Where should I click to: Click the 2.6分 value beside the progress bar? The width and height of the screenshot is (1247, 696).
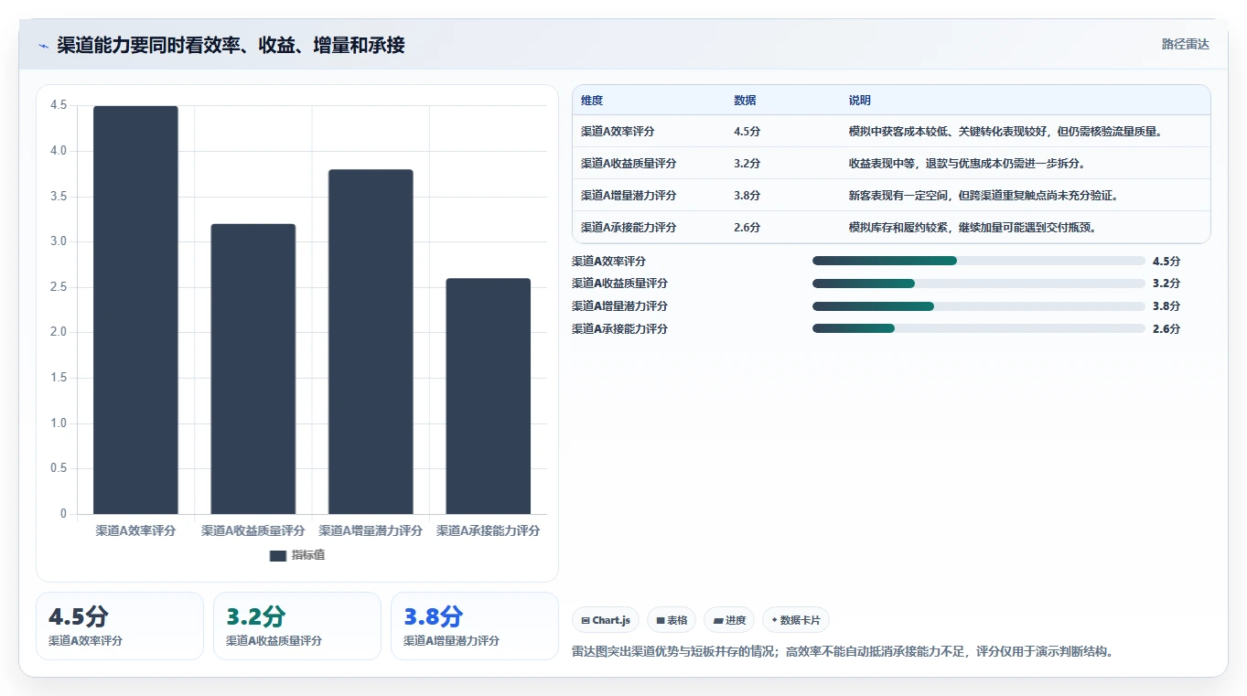click(x=1166, y=329)
